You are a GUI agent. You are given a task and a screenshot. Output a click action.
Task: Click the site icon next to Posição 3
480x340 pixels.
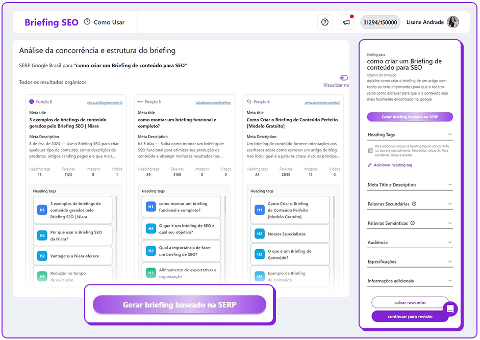pyautogui.click(x=140, y=101)
